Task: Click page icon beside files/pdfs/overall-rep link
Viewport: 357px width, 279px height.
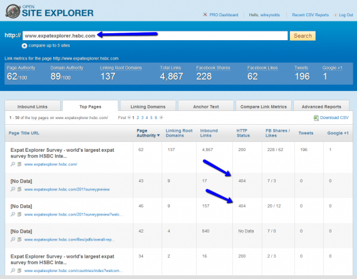Action: (x=19, y=240)
